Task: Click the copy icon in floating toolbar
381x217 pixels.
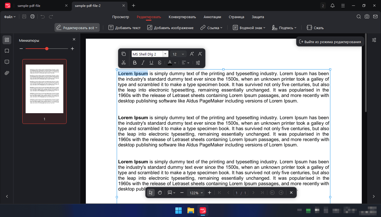Action: 124,54
